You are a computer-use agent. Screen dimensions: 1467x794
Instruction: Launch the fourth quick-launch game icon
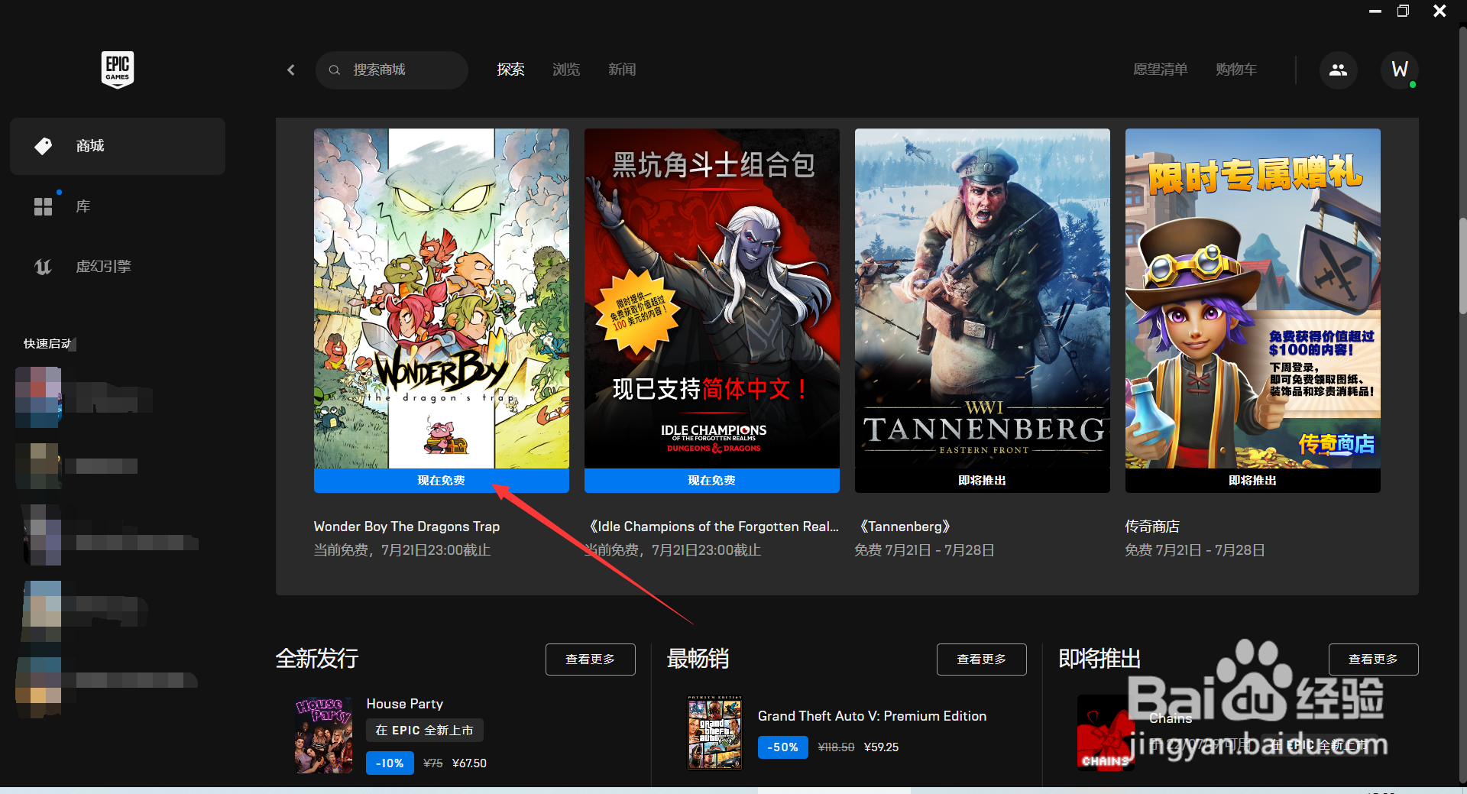(x=42, y=611)
